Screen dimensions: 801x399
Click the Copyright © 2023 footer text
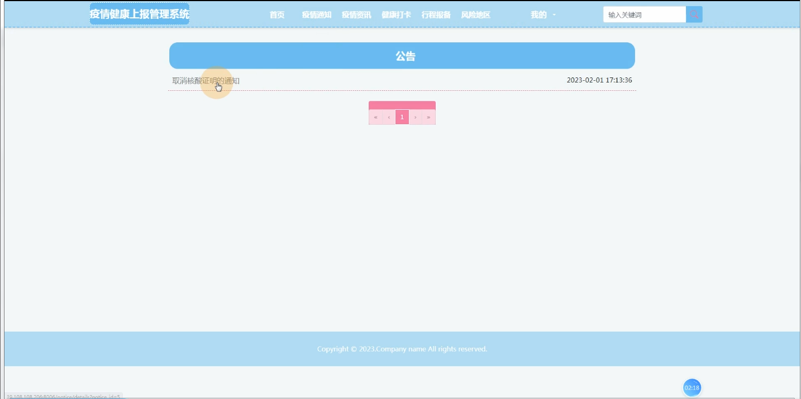coord(402,349)
